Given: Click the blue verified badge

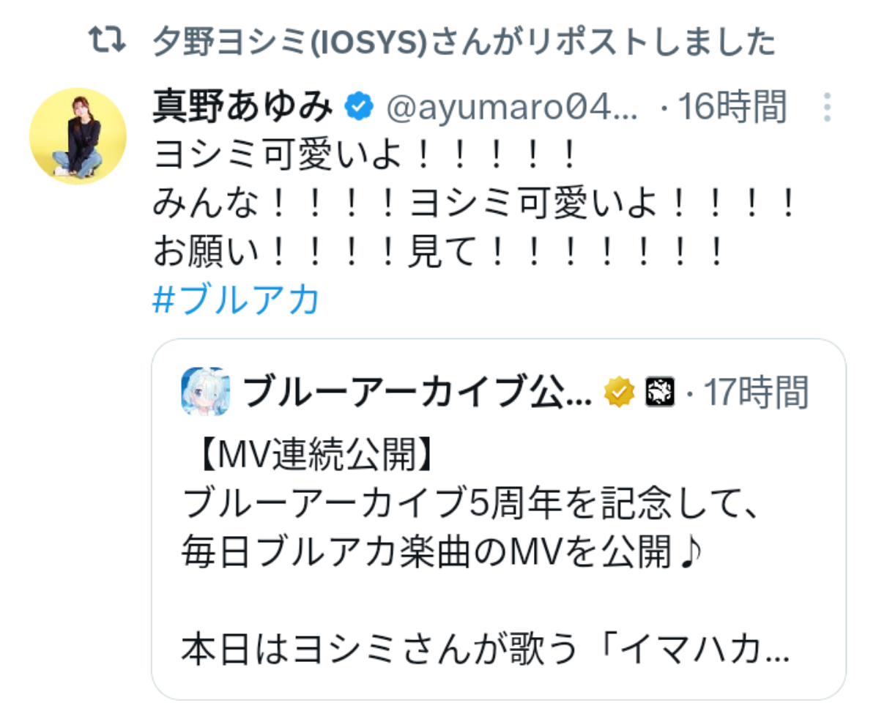Looking at the screenshot, I should point(359,106).
